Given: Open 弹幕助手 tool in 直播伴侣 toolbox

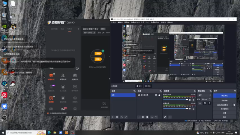Looking at the screenshot, I should (51, 77).
